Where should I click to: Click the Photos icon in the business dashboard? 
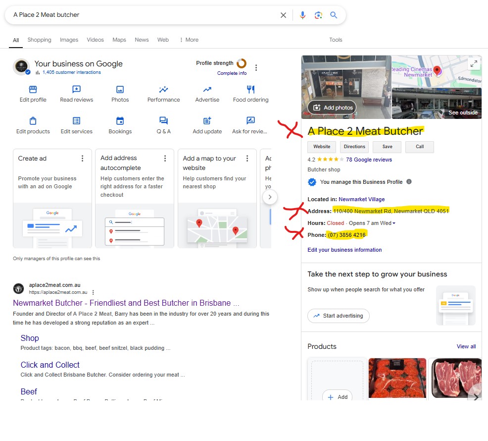point(120,90)
